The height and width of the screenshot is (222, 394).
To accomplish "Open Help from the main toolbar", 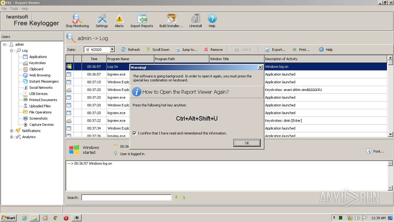I will 212,21.
